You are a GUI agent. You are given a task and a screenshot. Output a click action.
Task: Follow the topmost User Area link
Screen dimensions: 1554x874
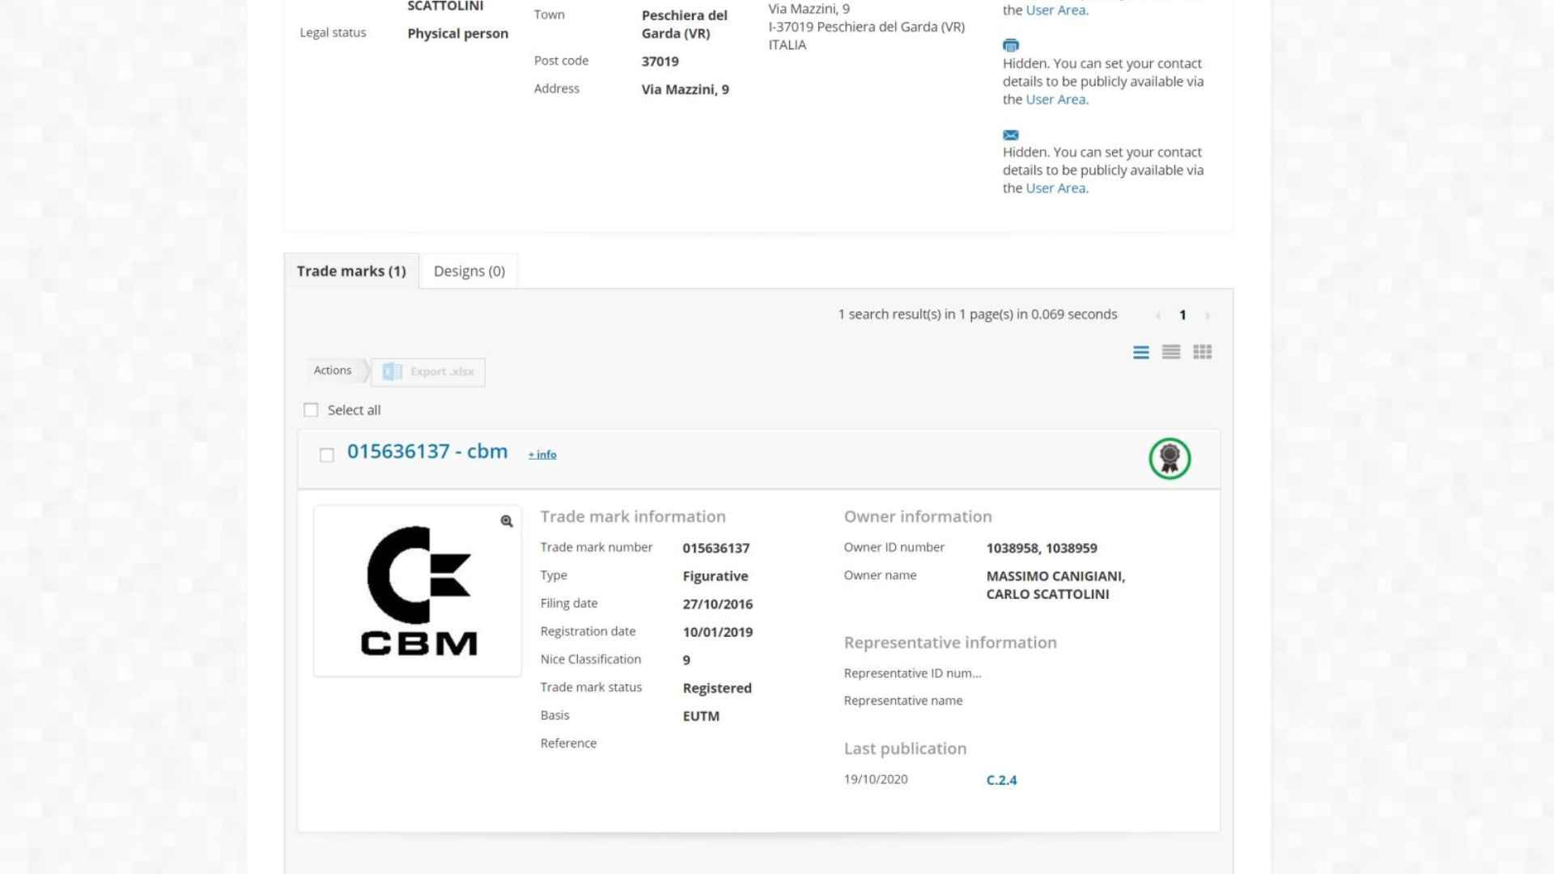[1056, 11]
